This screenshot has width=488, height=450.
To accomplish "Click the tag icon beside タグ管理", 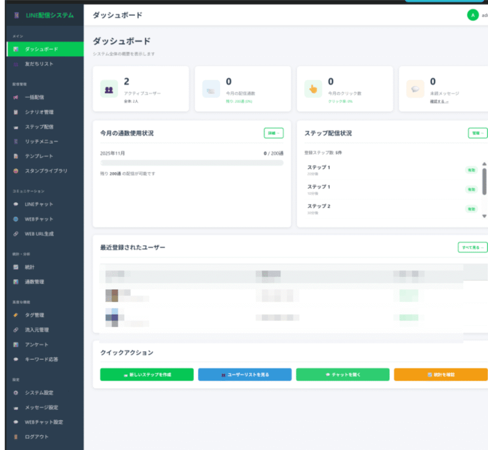I will pyautogui.click(x=16, y=315).
